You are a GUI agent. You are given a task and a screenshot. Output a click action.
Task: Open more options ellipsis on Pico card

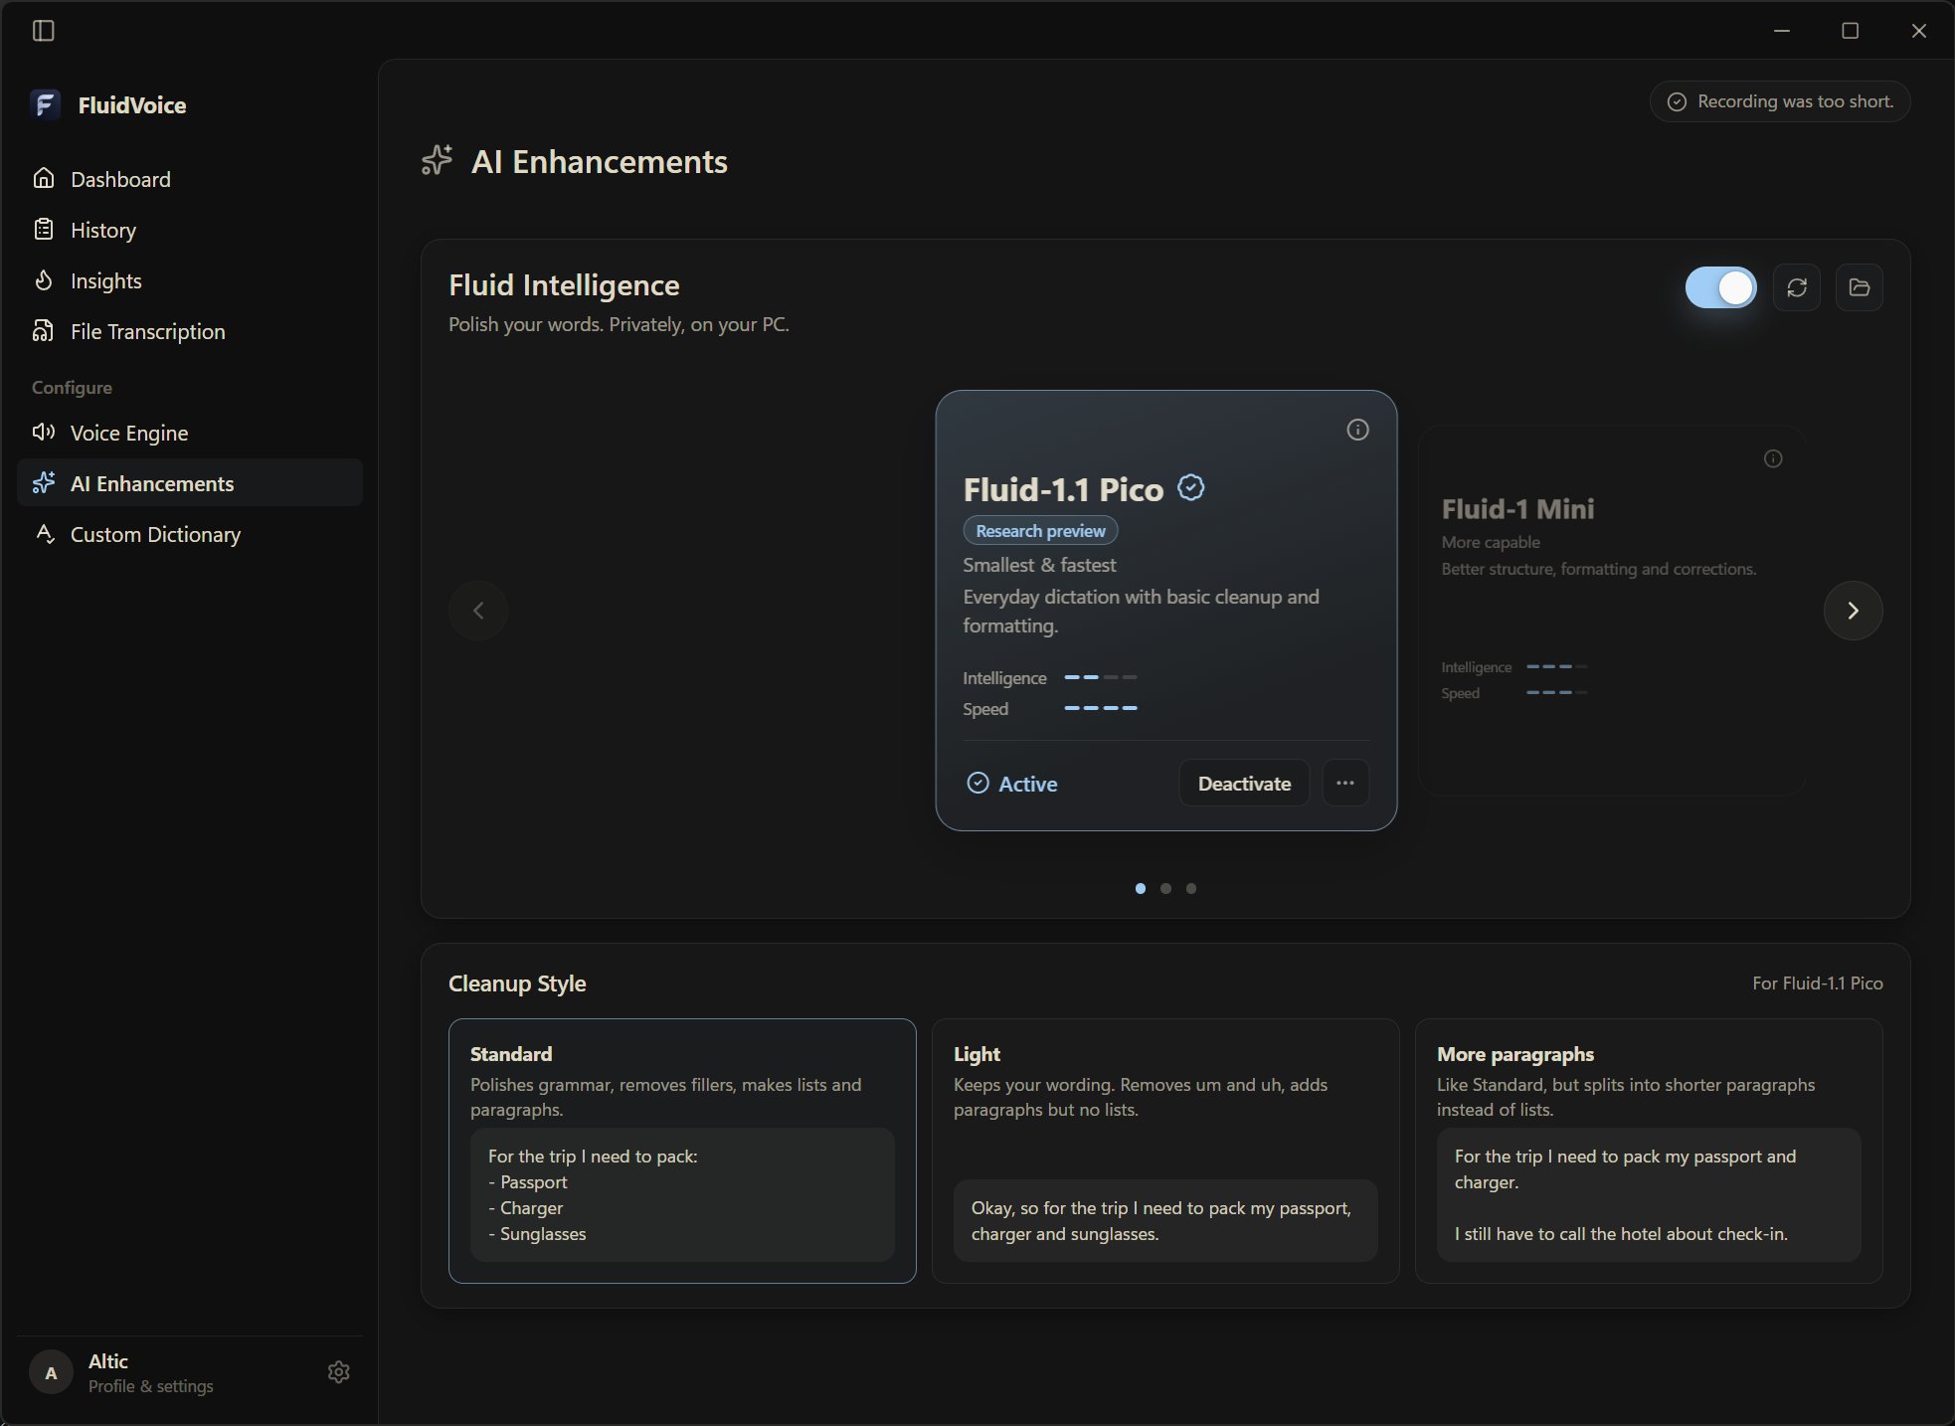[x=1345, y=783]
